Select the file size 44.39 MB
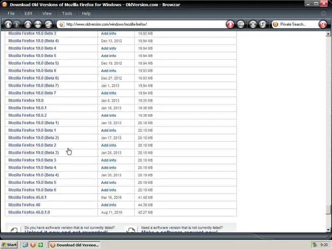The width and height of the screenshot is (332, 249). (145, 205)
